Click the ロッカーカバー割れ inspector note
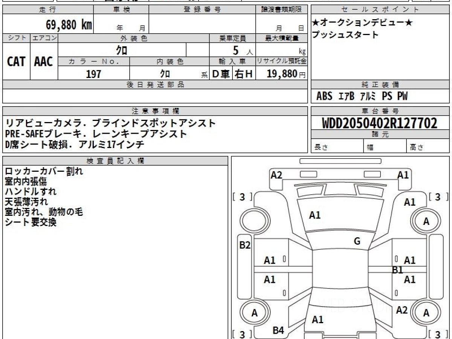The height and width of the screenshot is (339, 452). (44, 171)
